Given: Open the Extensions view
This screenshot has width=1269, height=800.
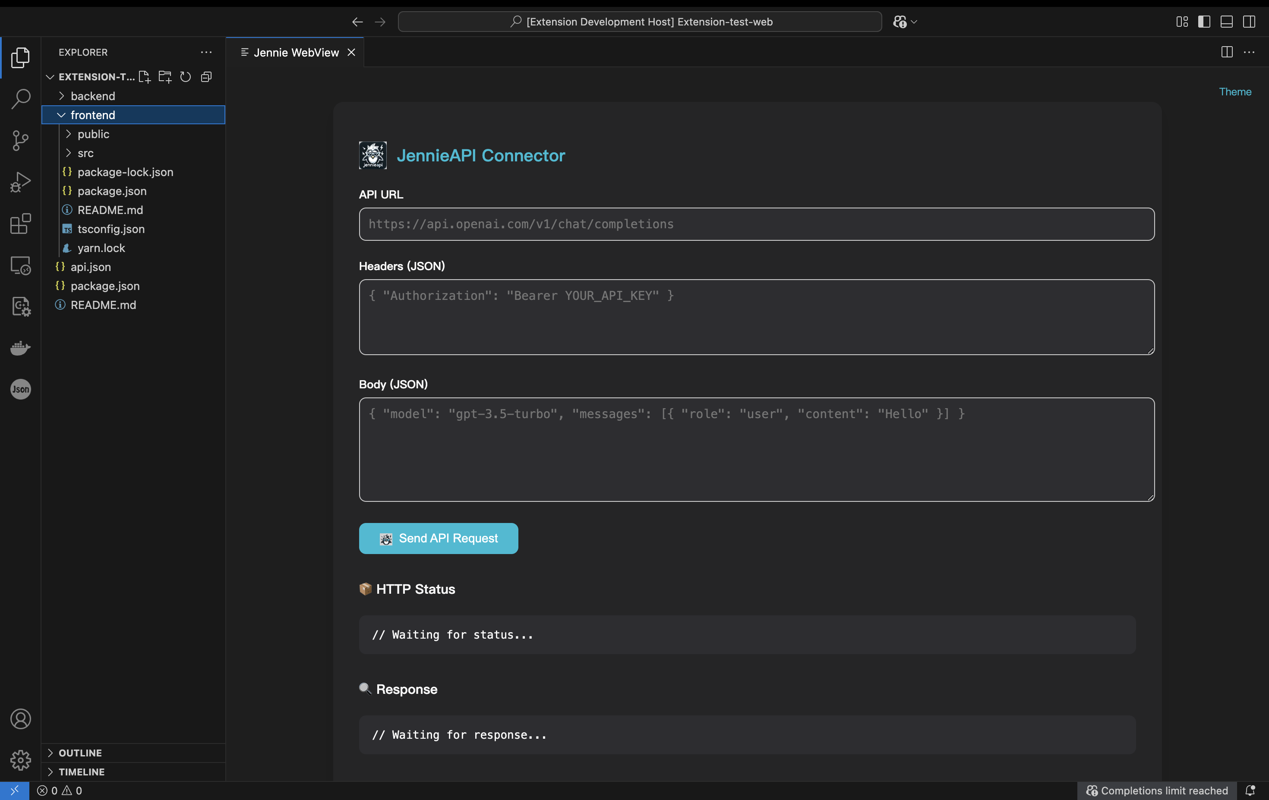Looking at the screenshot, I should point(21,224).
